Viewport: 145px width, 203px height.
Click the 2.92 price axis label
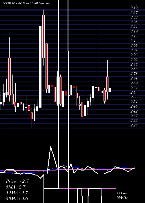tap(134, 59)
